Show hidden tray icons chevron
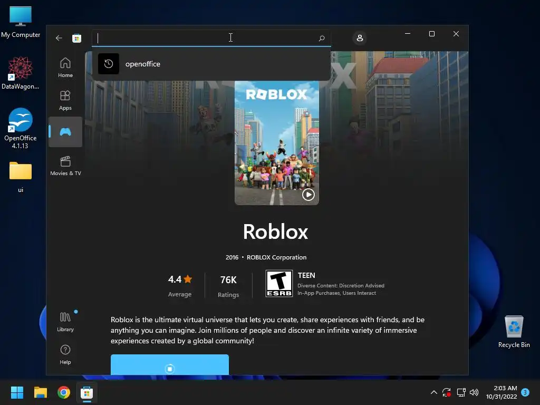This screenshot has width=540, height=405. coord(434,392)
